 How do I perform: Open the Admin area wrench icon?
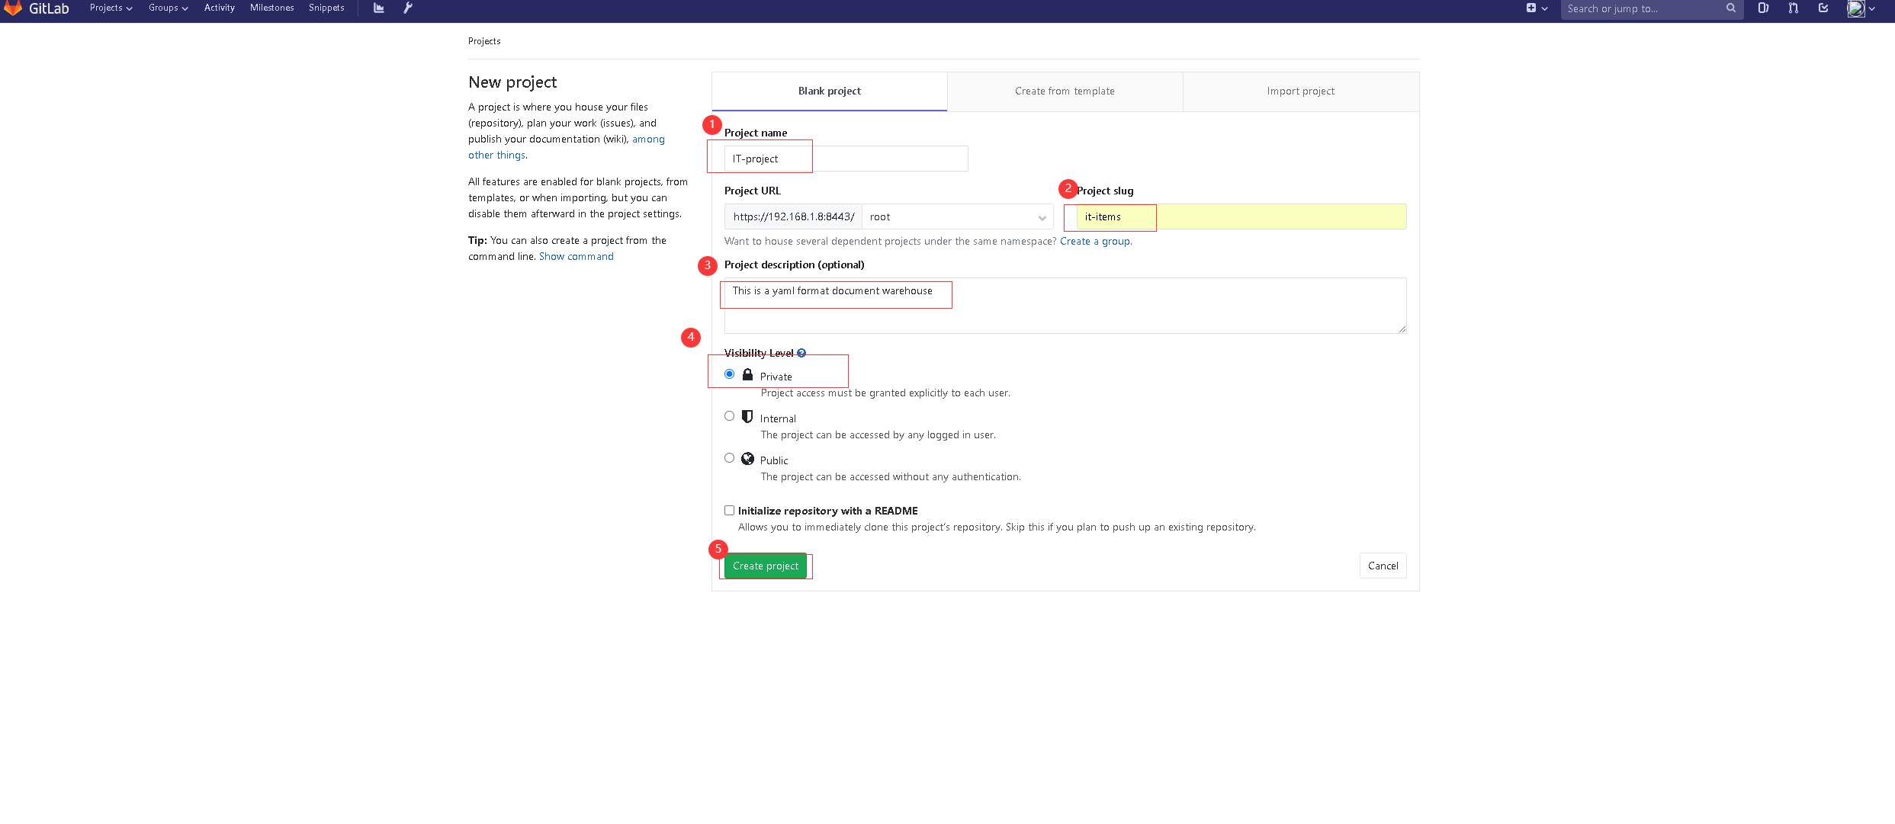(x=408, y=8)
